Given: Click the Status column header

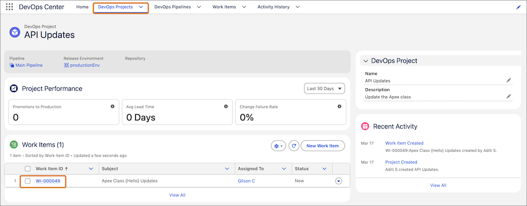Looking at the screenshot, I should [x=301, y=169].
